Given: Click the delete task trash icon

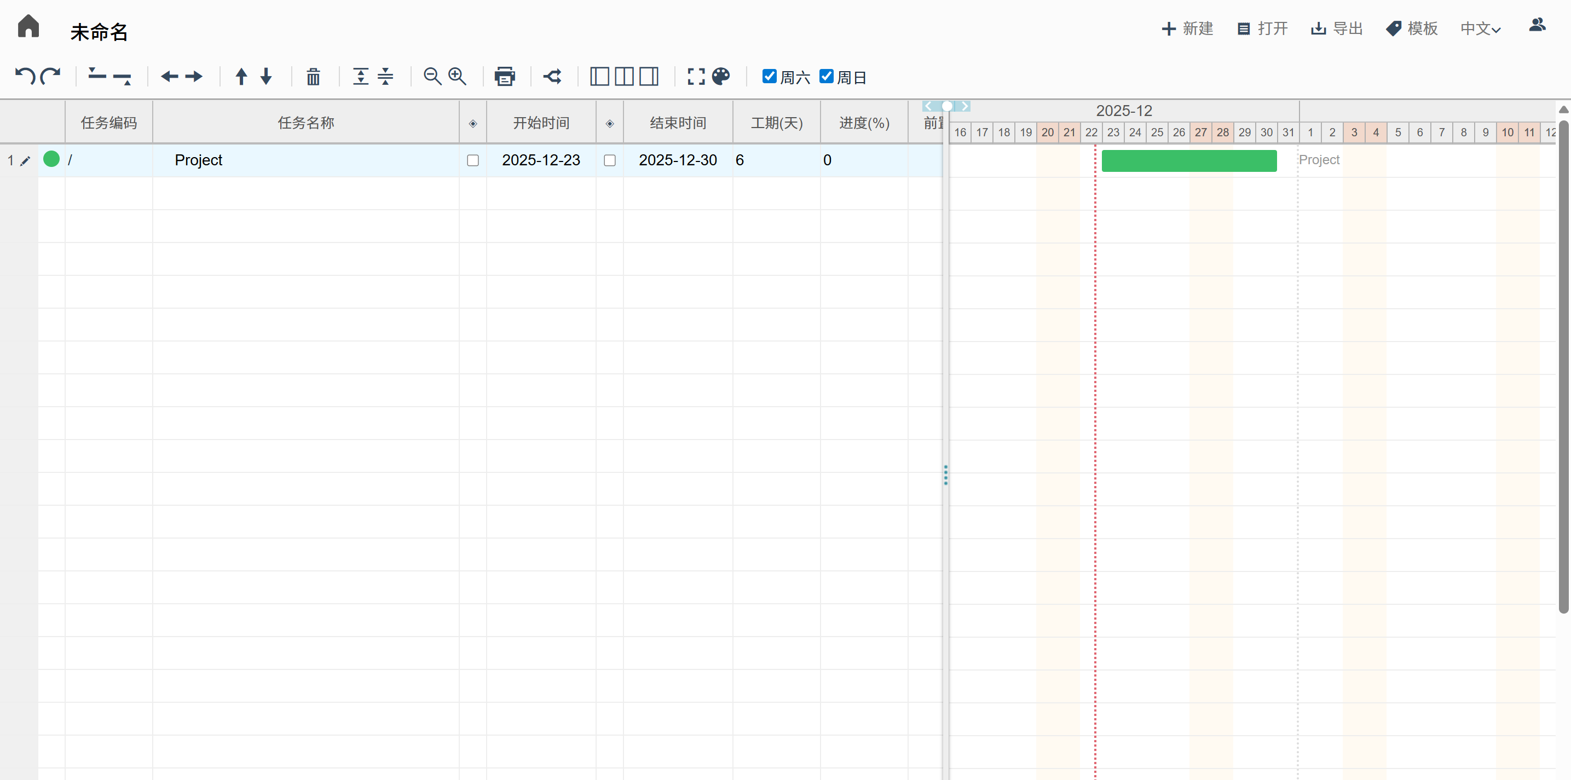Looking at the screenshot, I should 313,76.
